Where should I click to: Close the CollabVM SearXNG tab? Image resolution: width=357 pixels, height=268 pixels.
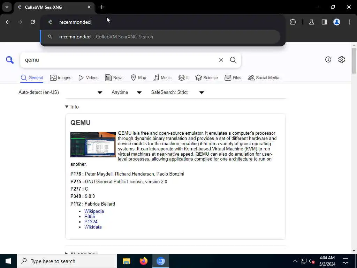[89, 7]
